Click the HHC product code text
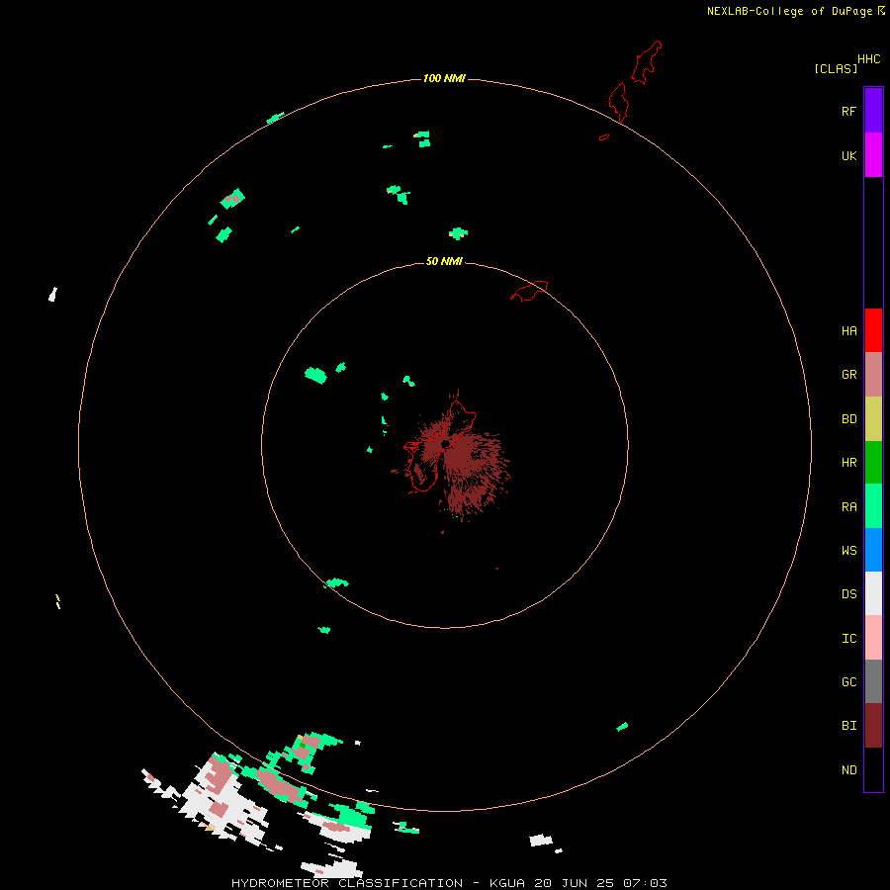This screenshot has height=890, width=890. (868, 59)
